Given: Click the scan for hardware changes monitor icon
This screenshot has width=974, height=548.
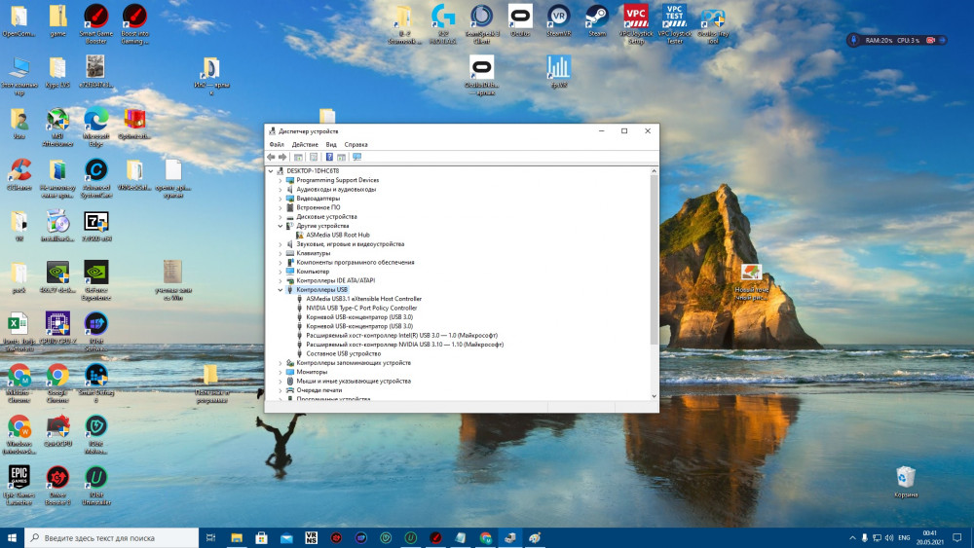Looking at the screenshot, I should [356, 157].
